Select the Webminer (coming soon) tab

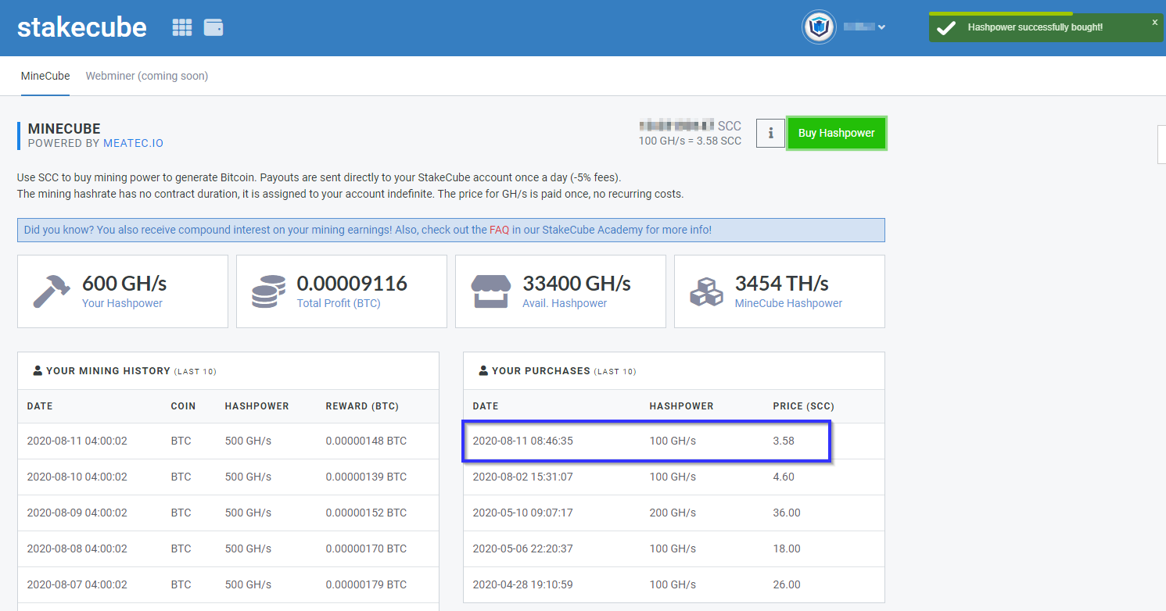[147, 76]
